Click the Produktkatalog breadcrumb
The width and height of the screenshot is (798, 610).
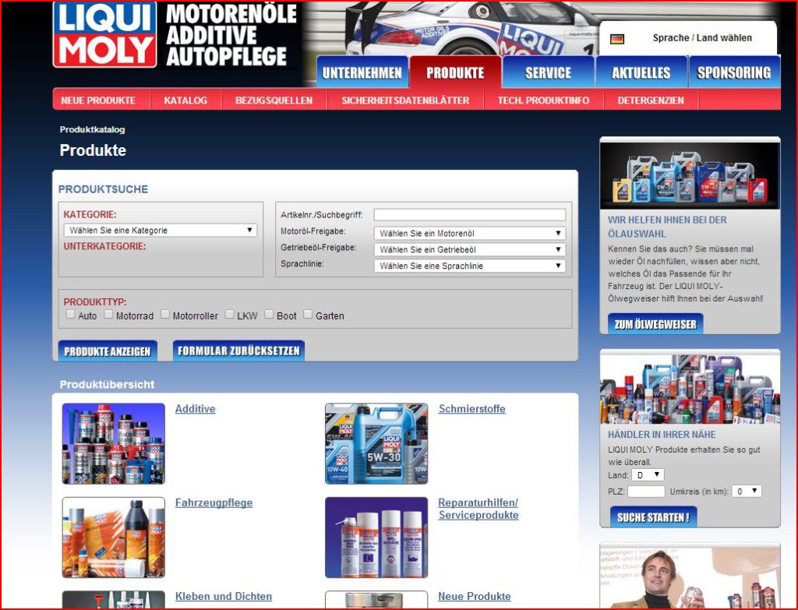[x=92, y=129]
